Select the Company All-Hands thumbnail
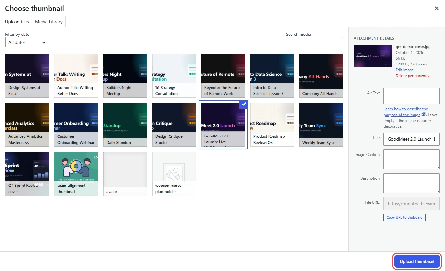 point(321,76)
